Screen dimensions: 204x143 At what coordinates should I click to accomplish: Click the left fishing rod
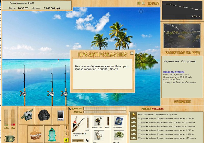coord(24,85)
